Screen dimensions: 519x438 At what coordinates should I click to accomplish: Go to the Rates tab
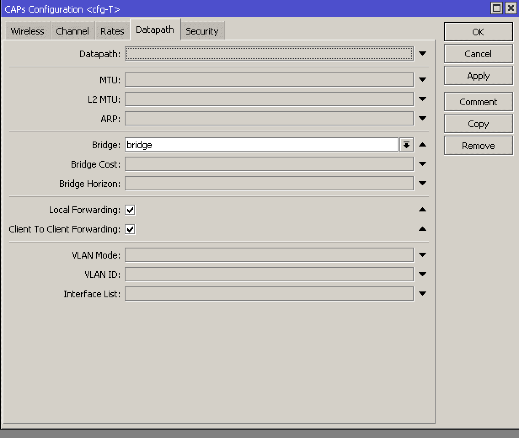coord(112,31)
